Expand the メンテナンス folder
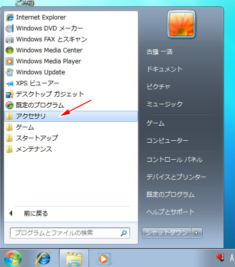Screen dimensions: 235x267 pyautogui.click(x=71, y=149)
